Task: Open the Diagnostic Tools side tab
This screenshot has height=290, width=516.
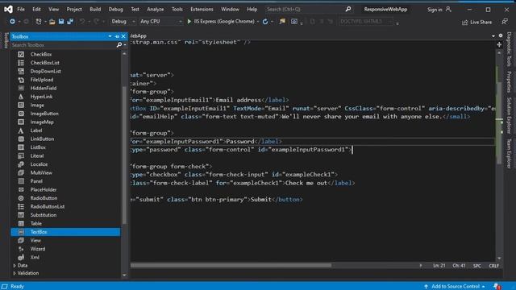Action: pos(509,49)
